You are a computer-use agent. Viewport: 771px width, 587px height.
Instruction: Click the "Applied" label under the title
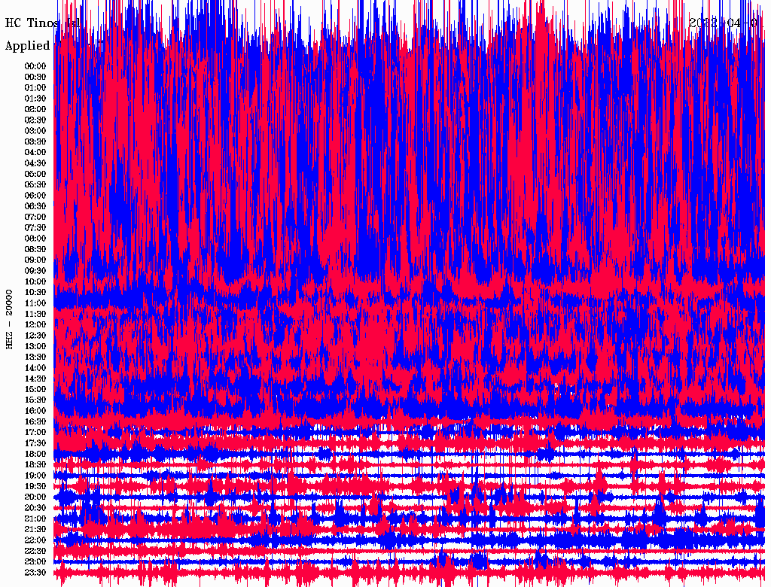[28, 46]
